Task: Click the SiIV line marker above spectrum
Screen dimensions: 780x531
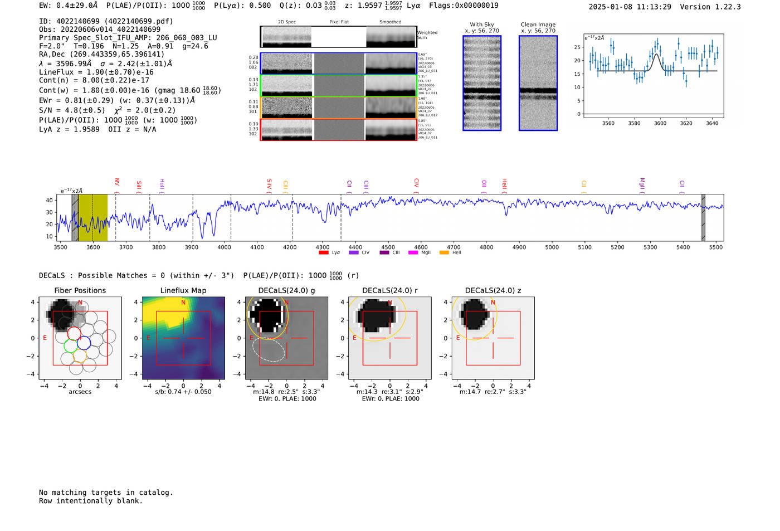Action: (269, 183)
